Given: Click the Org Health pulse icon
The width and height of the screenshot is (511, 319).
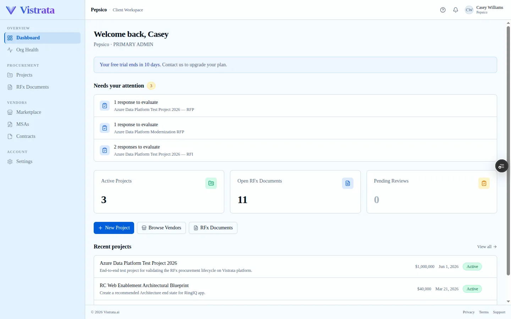Looking at the screenshot, I should click(10, 50).
